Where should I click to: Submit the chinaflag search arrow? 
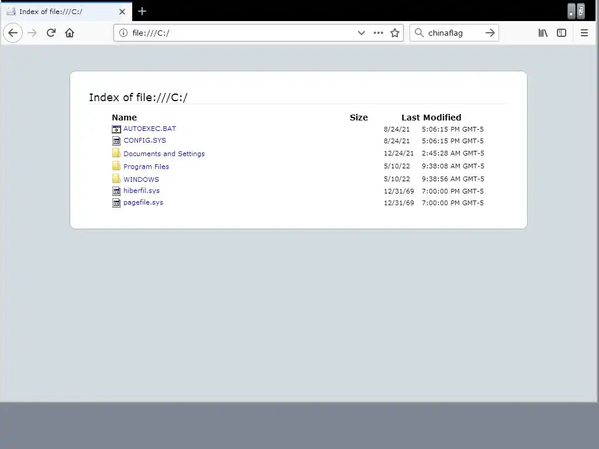tap(490, 33)
